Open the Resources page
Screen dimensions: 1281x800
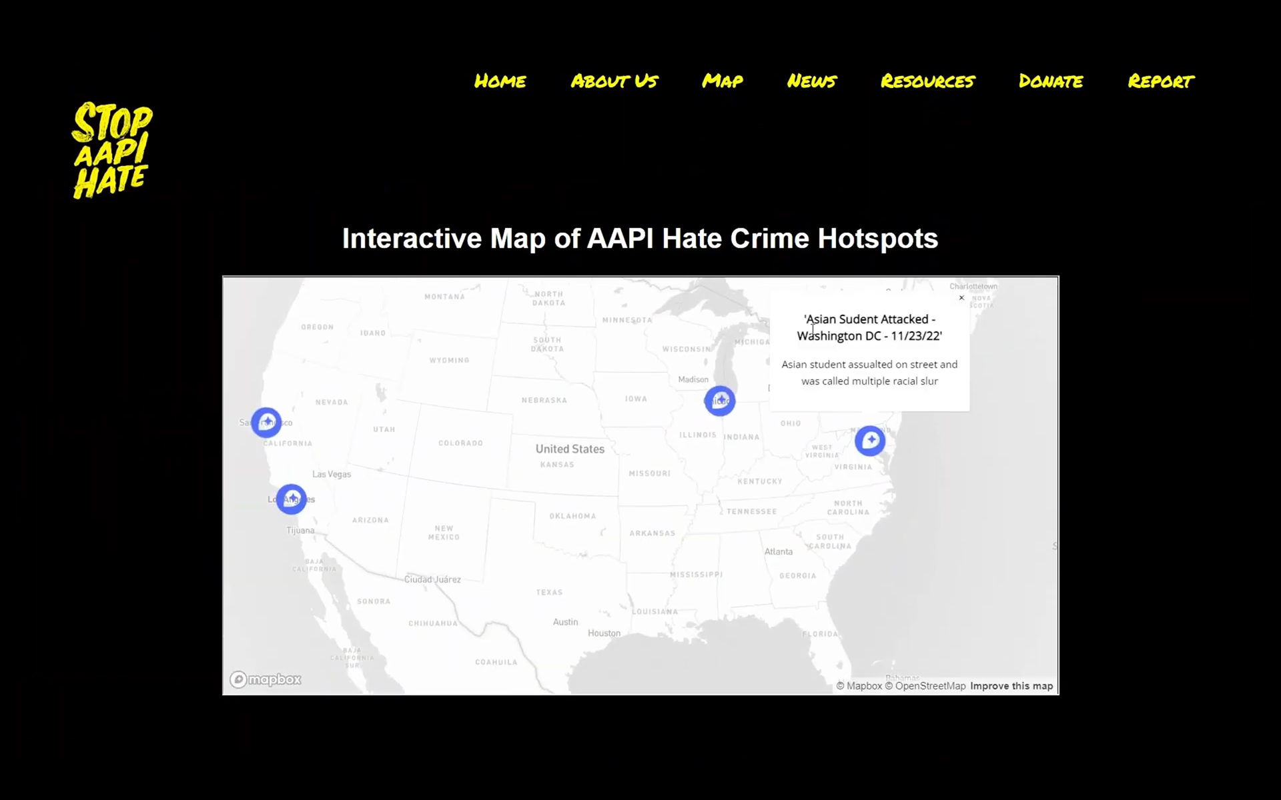coord(927,81)
